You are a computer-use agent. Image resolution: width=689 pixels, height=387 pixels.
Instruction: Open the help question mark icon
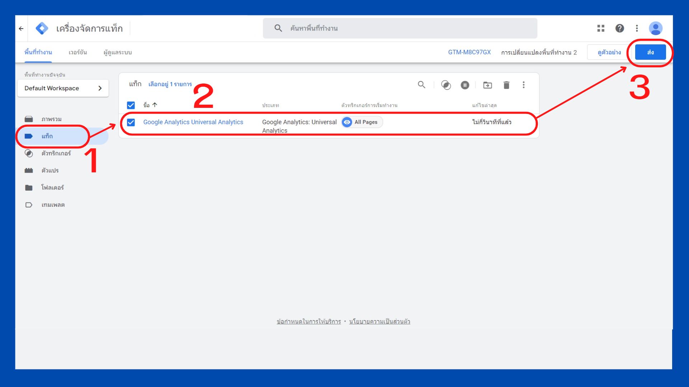619,28
